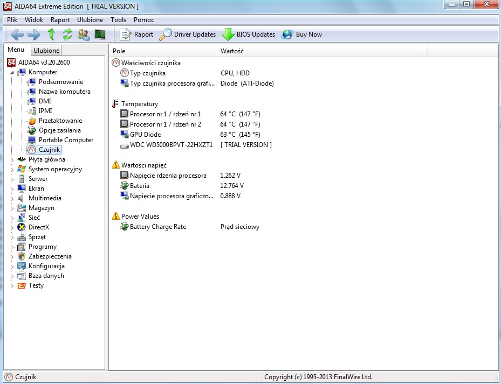Select the Procesor nr 1 / rdzeń nr 1 row
501x384 pixels.
(x=190, y=114)
